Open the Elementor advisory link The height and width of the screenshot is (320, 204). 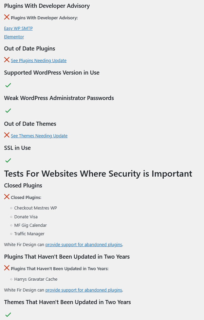(14, 37)
